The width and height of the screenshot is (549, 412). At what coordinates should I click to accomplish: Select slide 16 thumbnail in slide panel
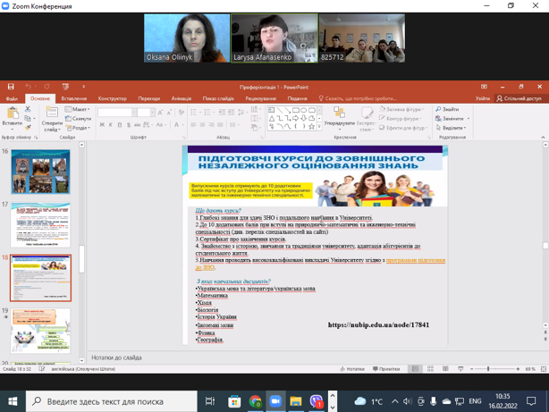coord(40,172)
